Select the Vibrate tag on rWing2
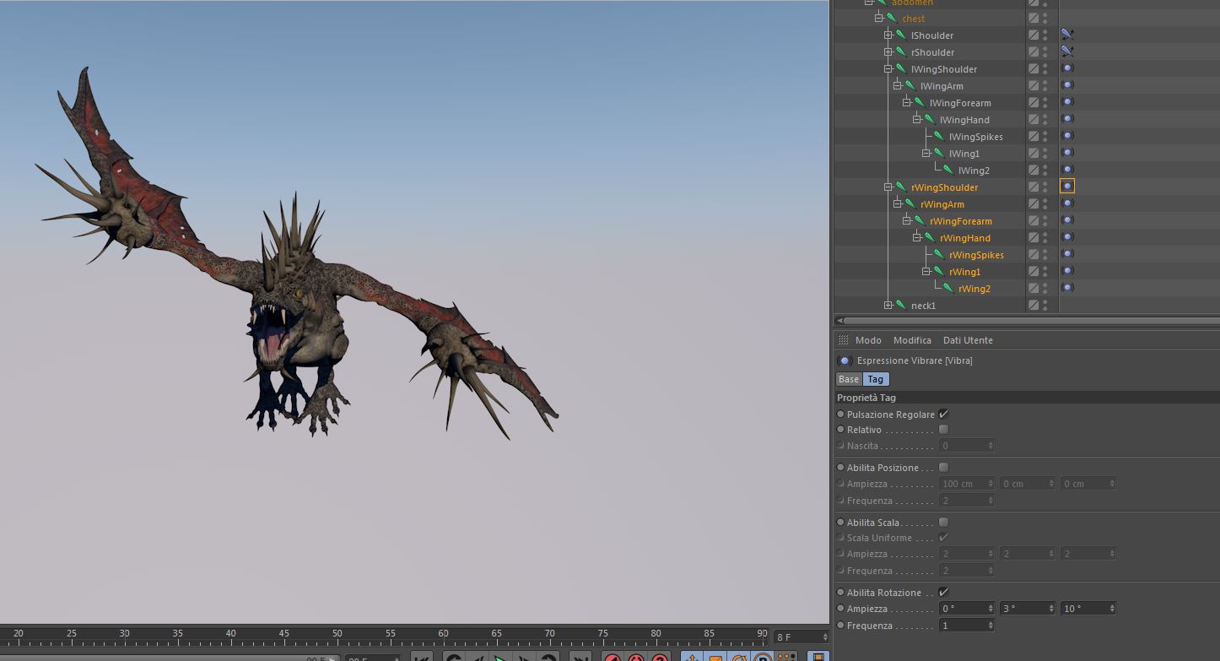1220x661 pixels. (x=1067, y=288)
